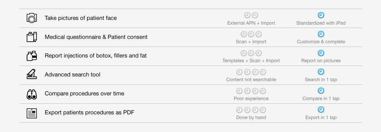The width and height of the screenshot is (381, 132).
Task: Select Medical questionnaire & Patient consent text
Action: coord(96,37)
